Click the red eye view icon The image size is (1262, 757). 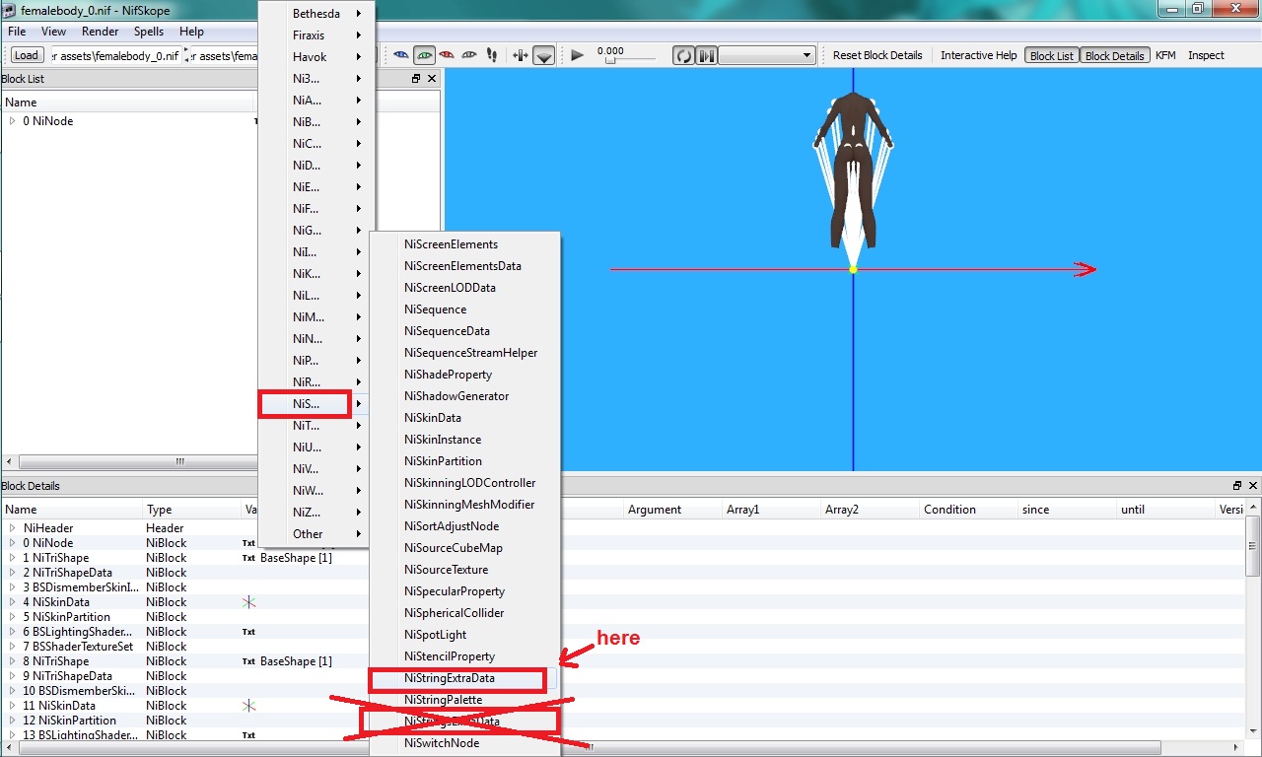click(x=447, y=55)
